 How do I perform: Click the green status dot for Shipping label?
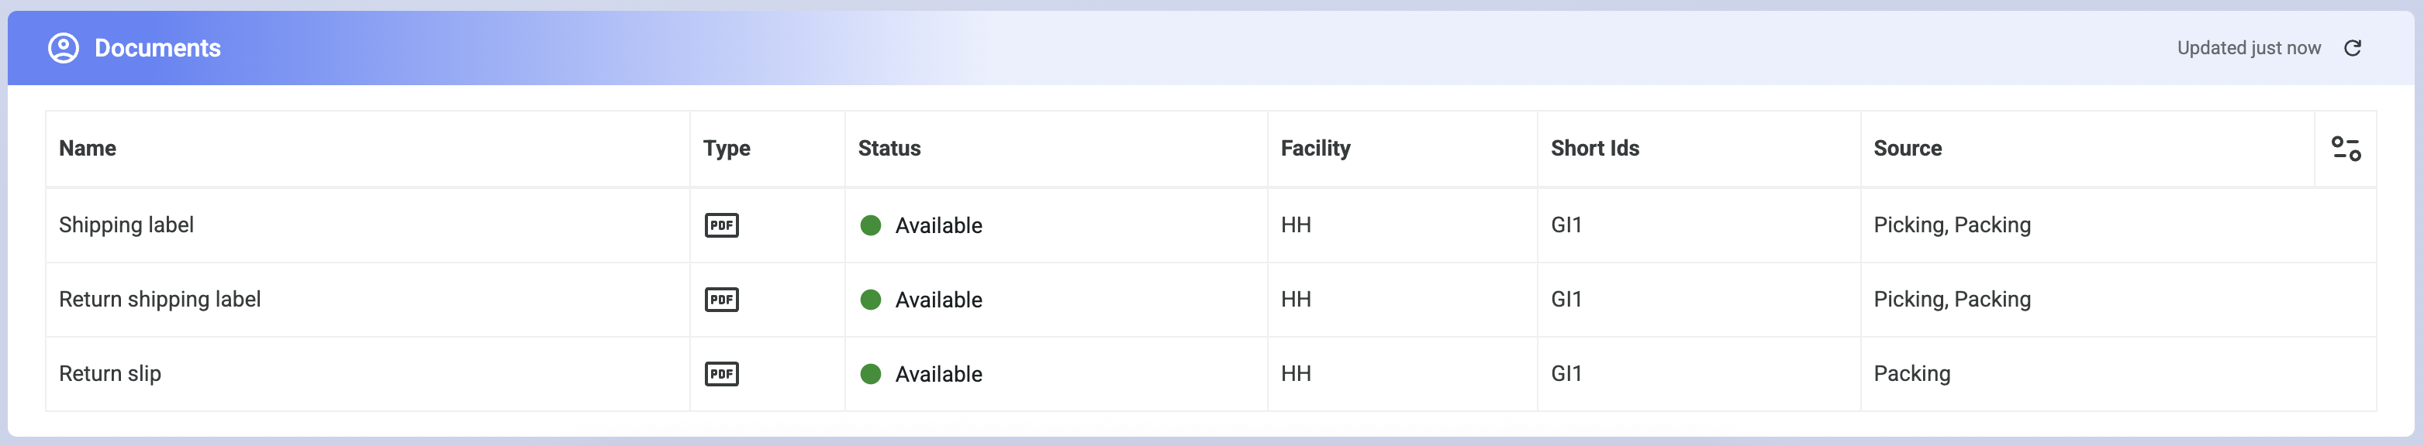870,225
